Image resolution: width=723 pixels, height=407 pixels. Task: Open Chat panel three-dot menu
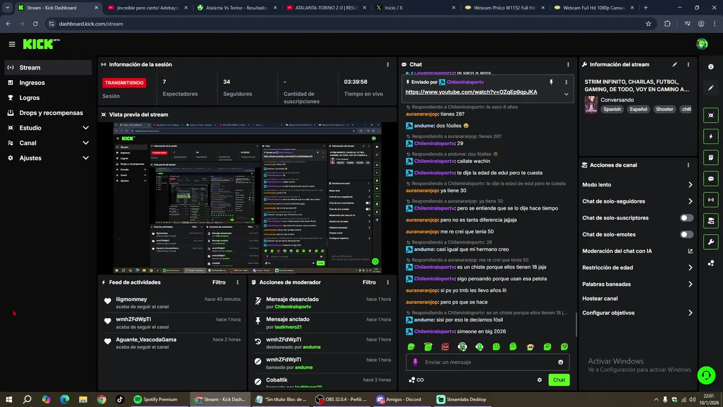click(x=568, y=64)
